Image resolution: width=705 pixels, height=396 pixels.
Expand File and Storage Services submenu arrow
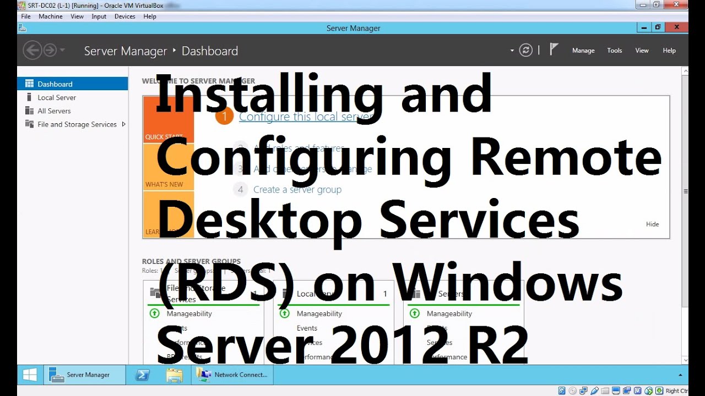(123, 124)
